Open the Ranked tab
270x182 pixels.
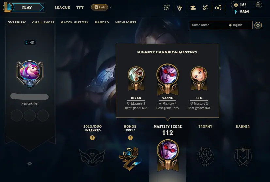click(x=102, y=23)
